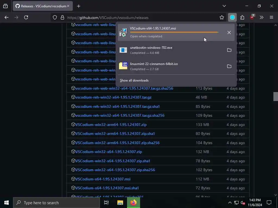
Task: Download VSCodium-win32-arm64 zip.sha1 file
Action: (115, 134)
